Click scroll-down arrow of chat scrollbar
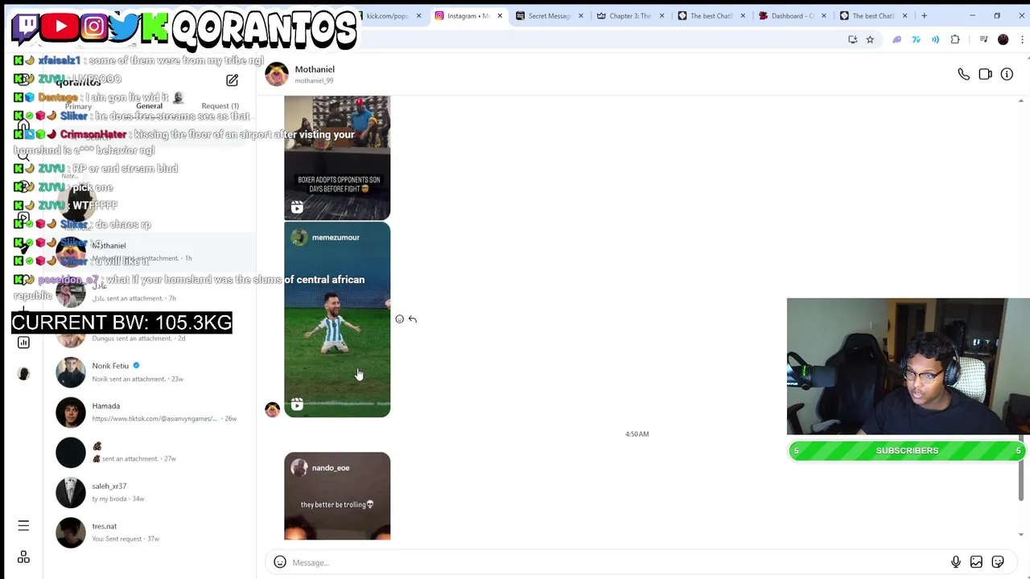Viewport: 1030px width, 579px height. [x=1021, y=534]
